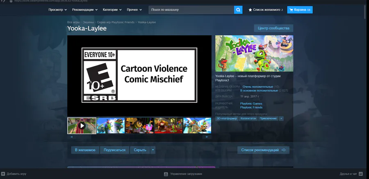
Task: Select the third screenshot thumbnail
Action: click(139, 126)
